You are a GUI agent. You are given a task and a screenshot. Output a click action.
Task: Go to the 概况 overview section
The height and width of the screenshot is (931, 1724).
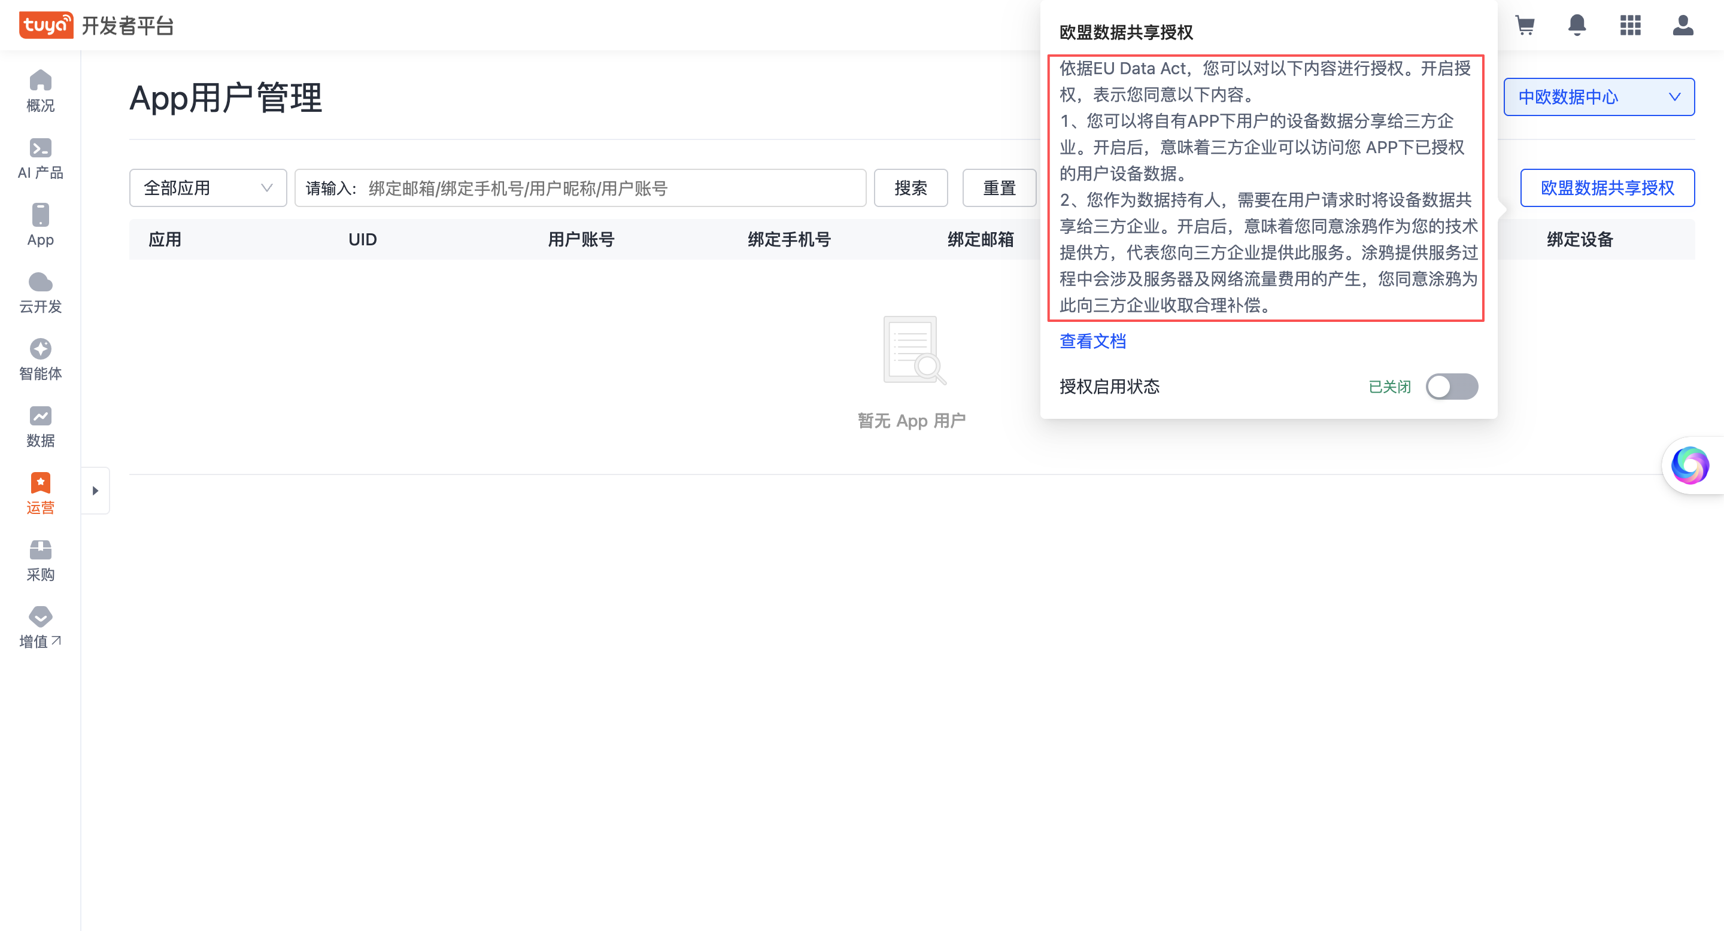coord(40,91)
